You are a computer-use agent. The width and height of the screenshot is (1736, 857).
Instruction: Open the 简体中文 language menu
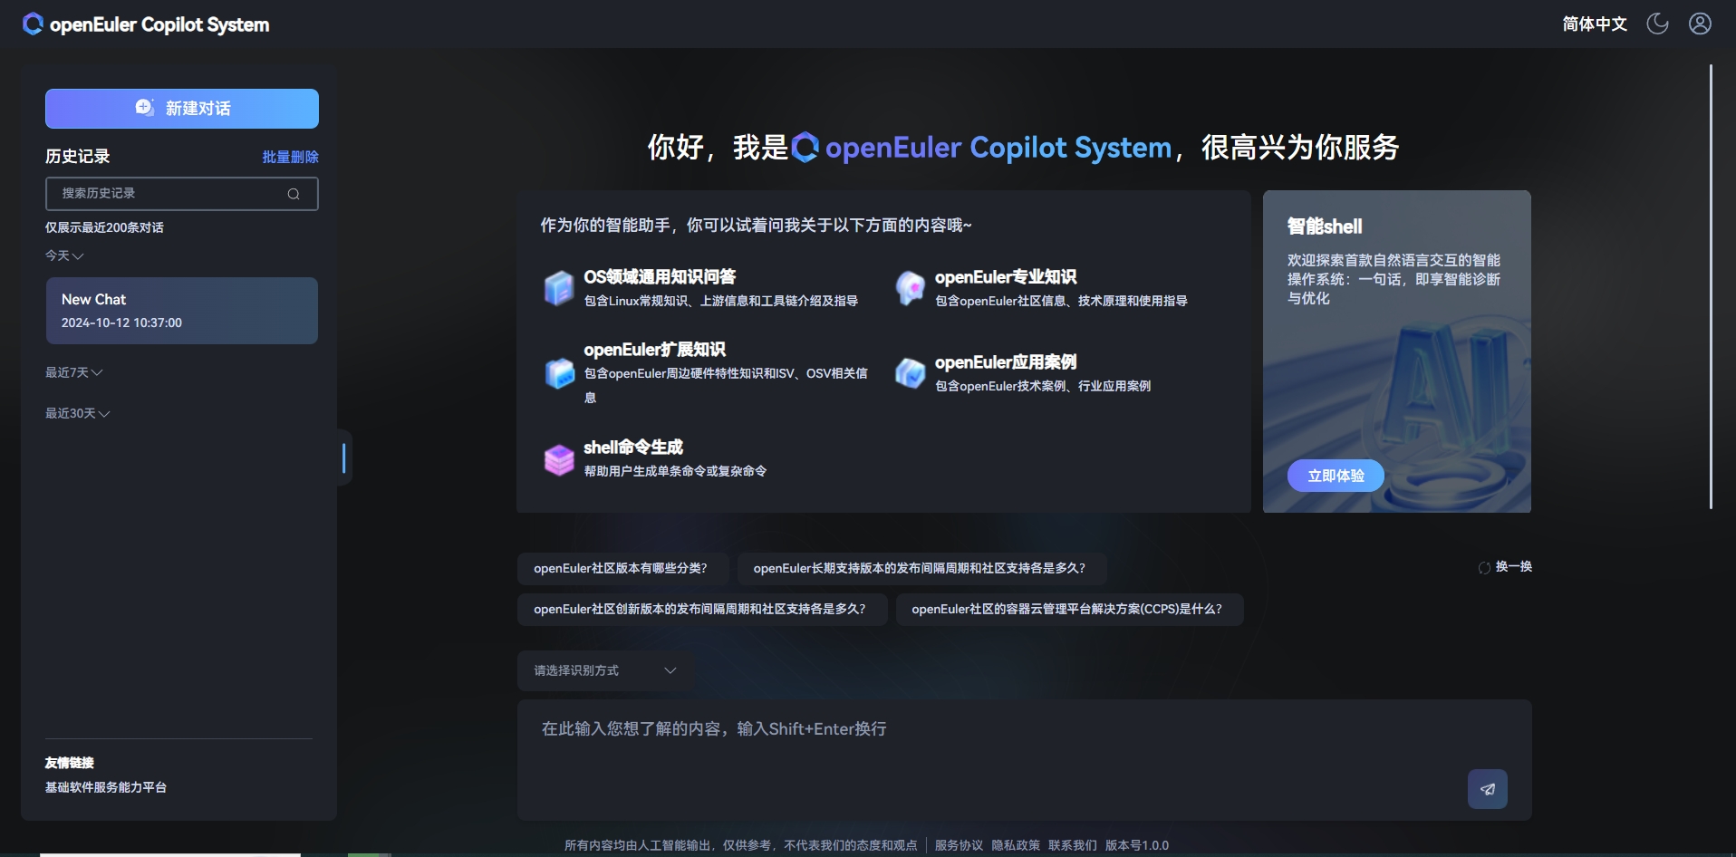pyautogui.click(x=1594, y=24)
